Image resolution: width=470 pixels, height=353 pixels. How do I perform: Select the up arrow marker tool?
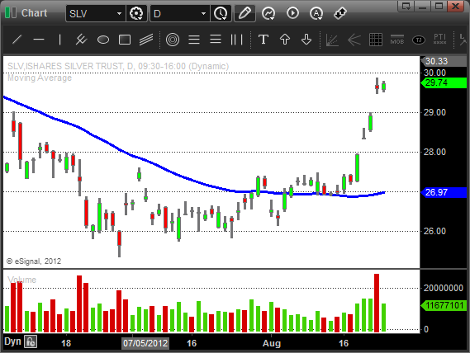pyautogui.click(x=284, y=40)
